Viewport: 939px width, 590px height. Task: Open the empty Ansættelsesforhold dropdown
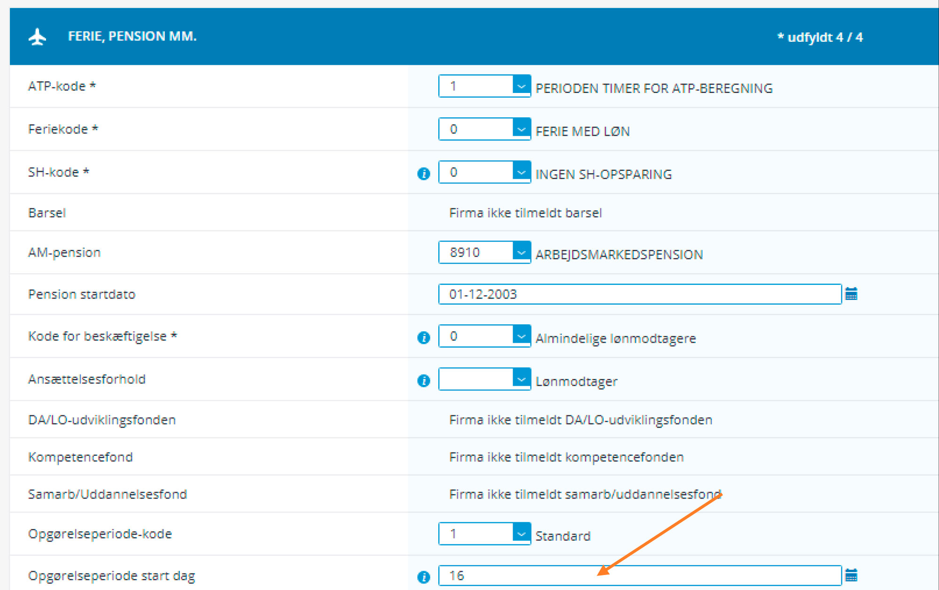click(521, 379)
